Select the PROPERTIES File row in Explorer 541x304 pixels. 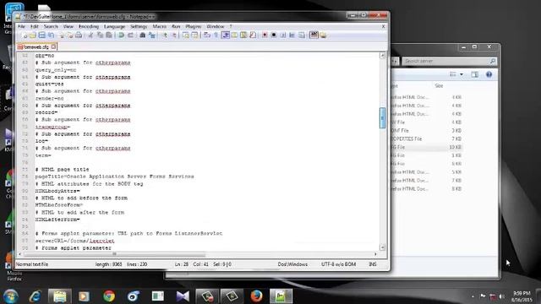click(x=427, y=138)
